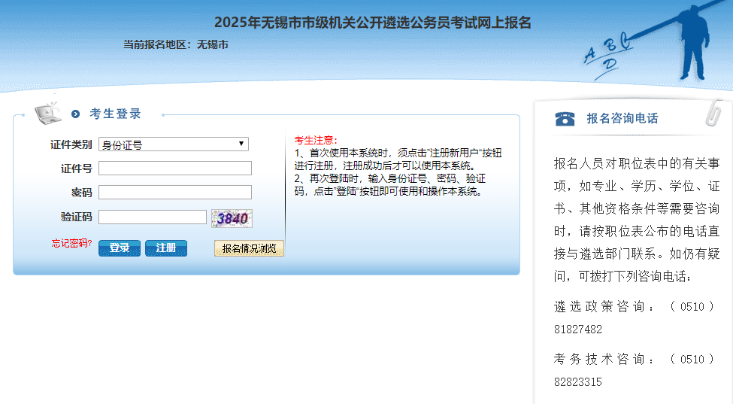The width and height of the screenshot is (733, 404).
Task: Open the 证件类别 dropdown
Action: (x=174, y=144)
